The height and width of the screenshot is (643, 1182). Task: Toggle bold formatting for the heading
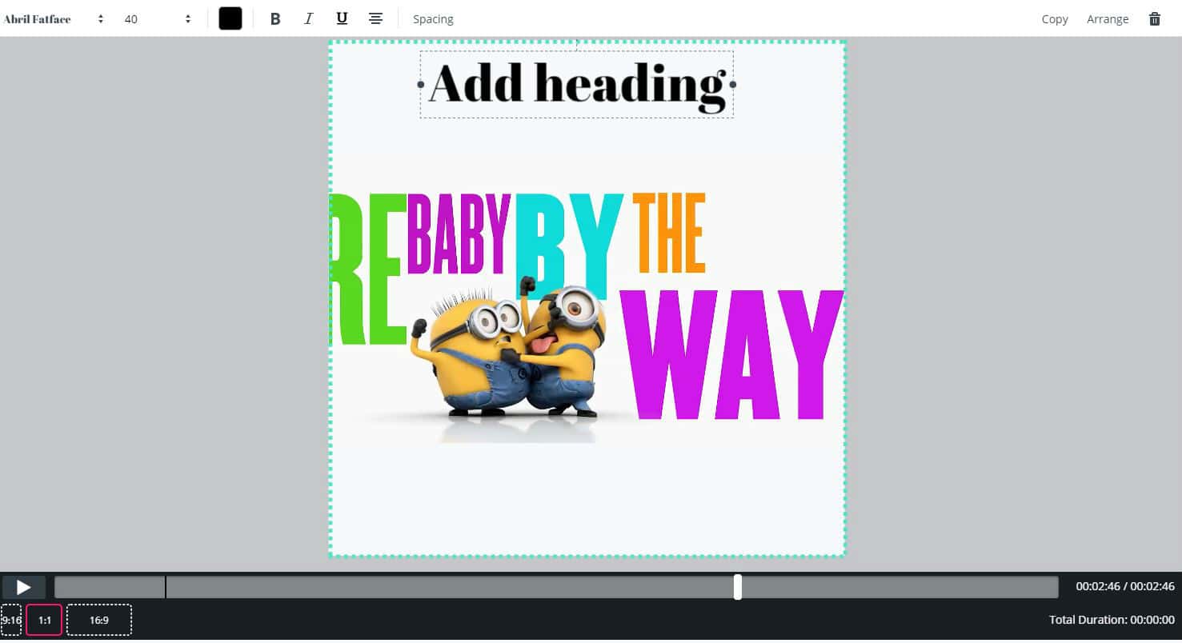pos(275,18)
